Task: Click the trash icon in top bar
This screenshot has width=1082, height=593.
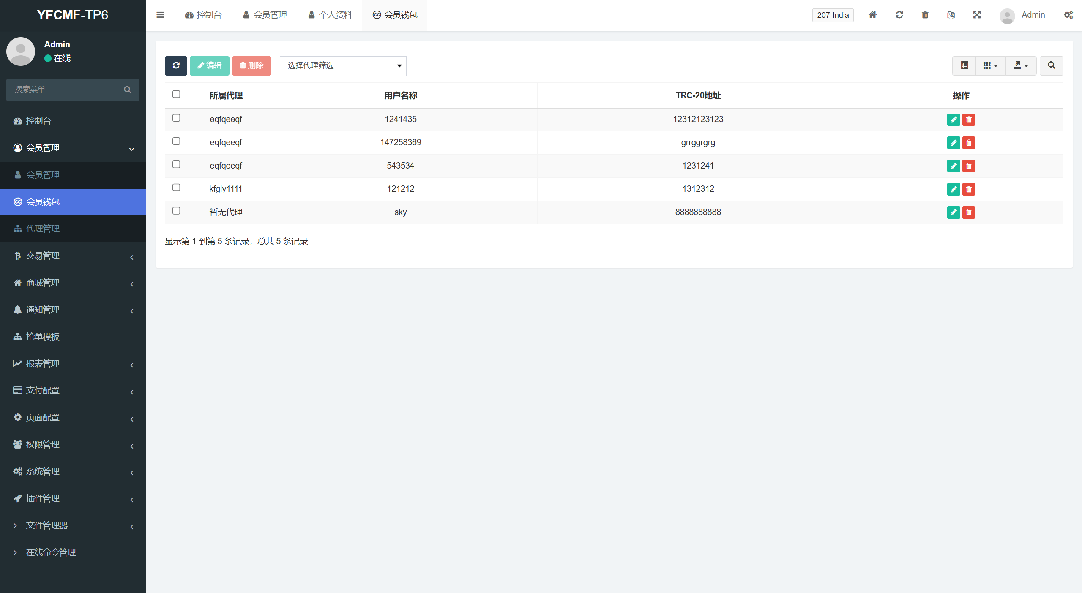Action: (925, 15)
